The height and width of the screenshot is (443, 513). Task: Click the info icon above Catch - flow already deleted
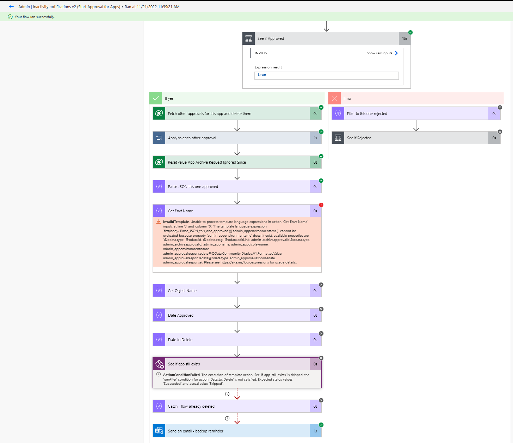coord(227,394)
